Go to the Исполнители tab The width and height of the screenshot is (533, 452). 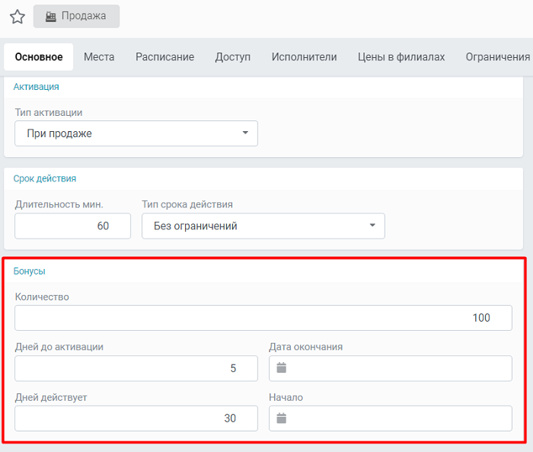click(x=305, y=57)
